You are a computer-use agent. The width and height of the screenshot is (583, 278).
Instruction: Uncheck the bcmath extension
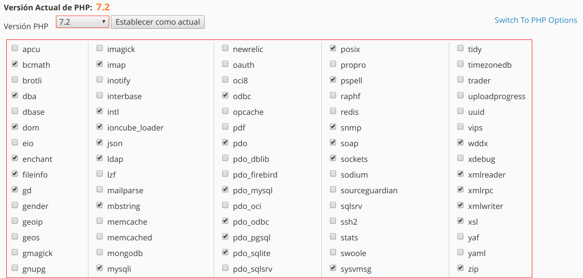coord(15,64)
